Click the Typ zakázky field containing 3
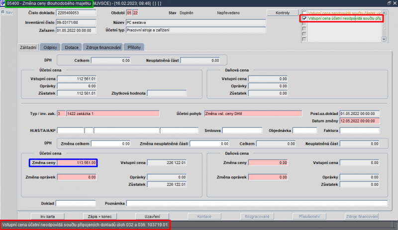This screenshot has width=398, height=230. [x=61, y=114]
